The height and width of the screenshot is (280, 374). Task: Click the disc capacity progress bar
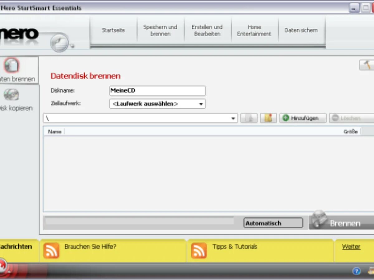click(139, 221)
